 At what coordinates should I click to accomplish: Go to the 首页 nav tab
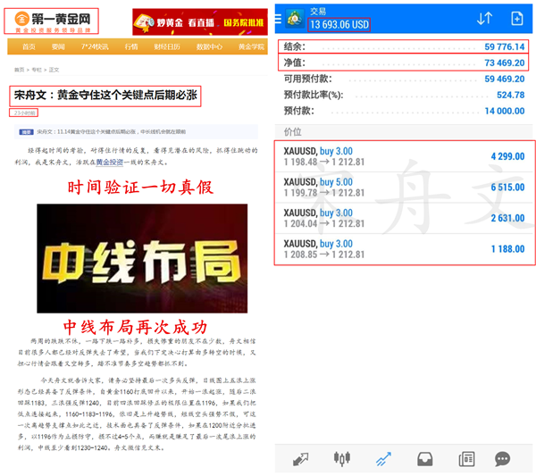(29, 46)
